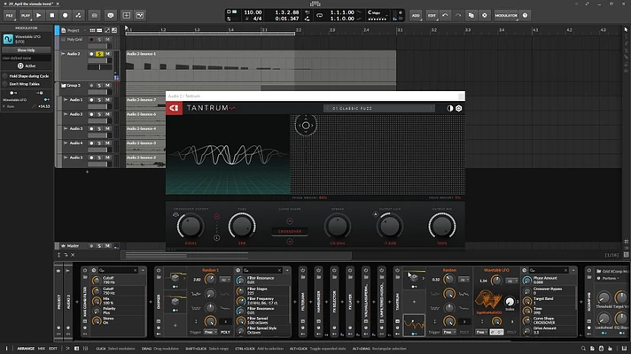
Task: Toggle automation write button next to record
Action: click(x=79, y=15)
